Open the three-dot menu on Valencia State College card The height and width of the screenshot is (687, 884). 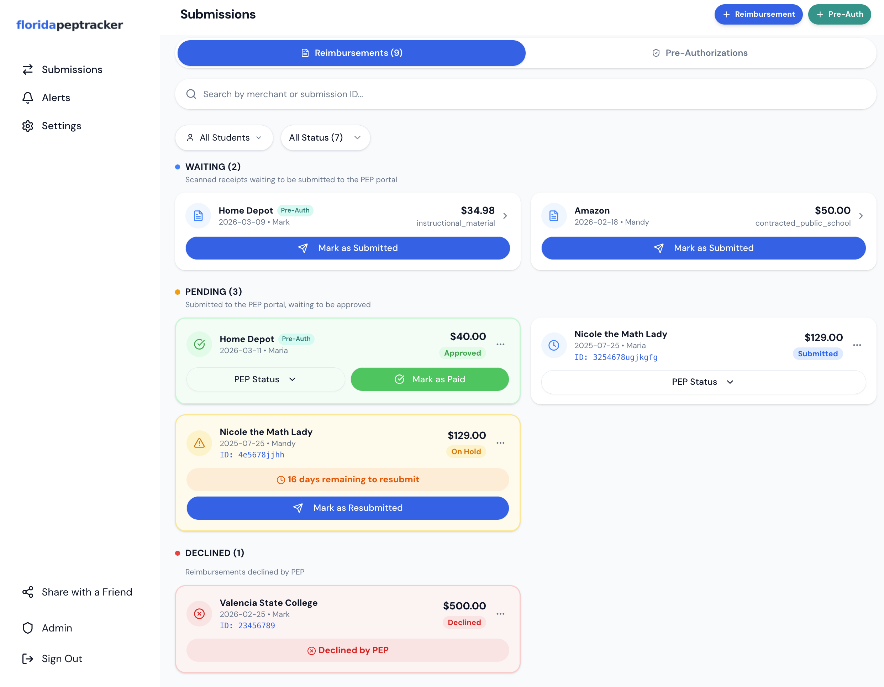[500, 614]
